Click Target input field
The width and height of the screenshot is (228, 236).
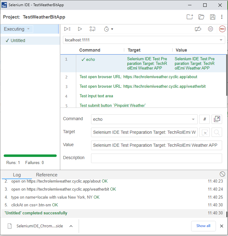pyautogui.click(x=144, y=132)
